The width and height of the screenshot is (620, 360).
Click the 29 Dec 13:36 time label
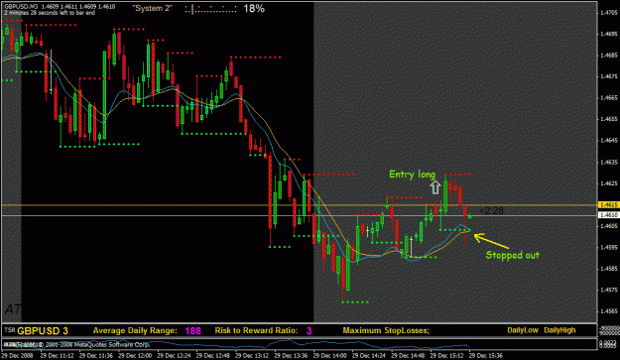[291, 356]
